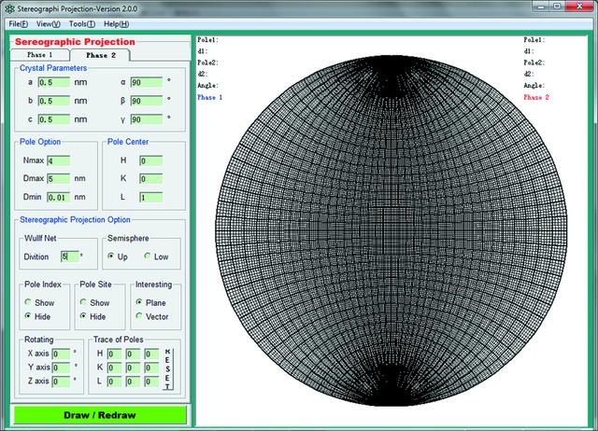The height and width of the screenshot is (431, 598).
Task: Click the Rotating X axis field
Action: [x=61, y=355]
